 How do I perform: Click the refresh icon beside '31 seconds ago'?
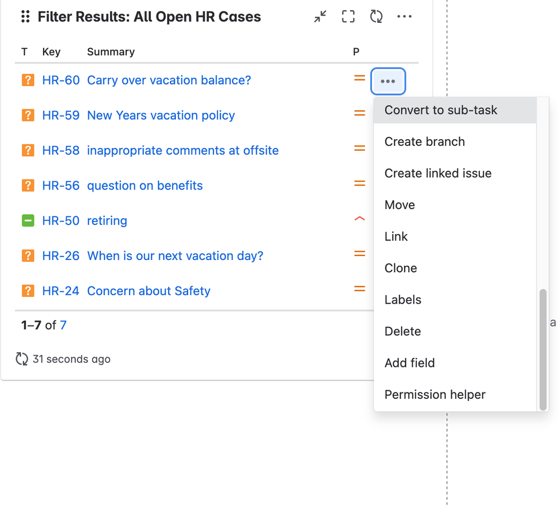point(22,359)
